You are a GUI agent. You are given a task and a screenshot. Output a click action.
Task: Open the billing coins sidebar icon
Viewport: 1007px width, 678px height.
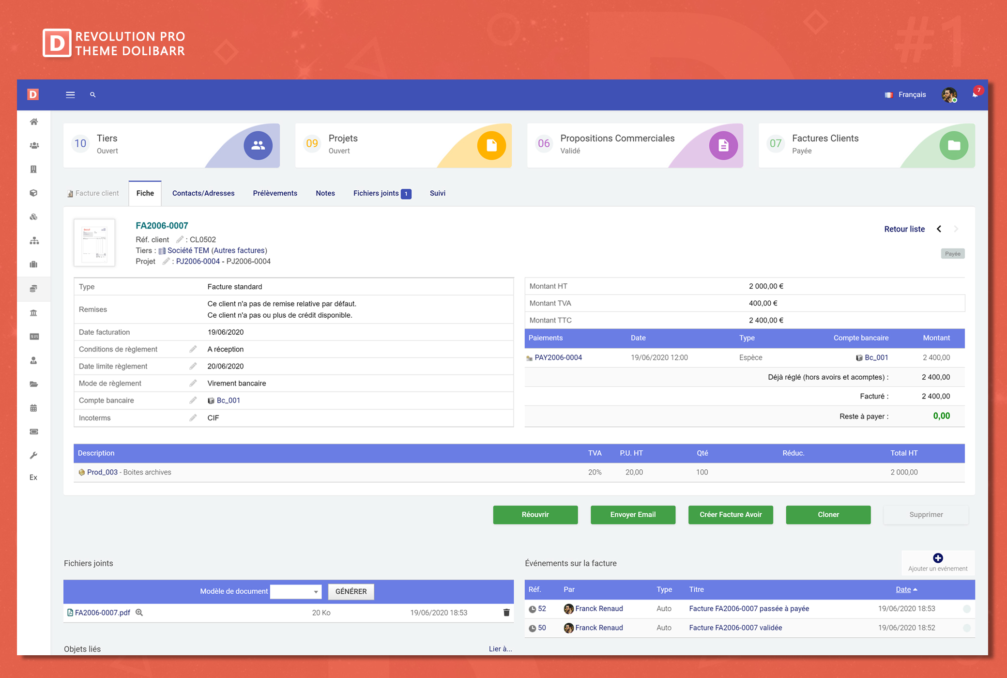click(x=34, y=289)
